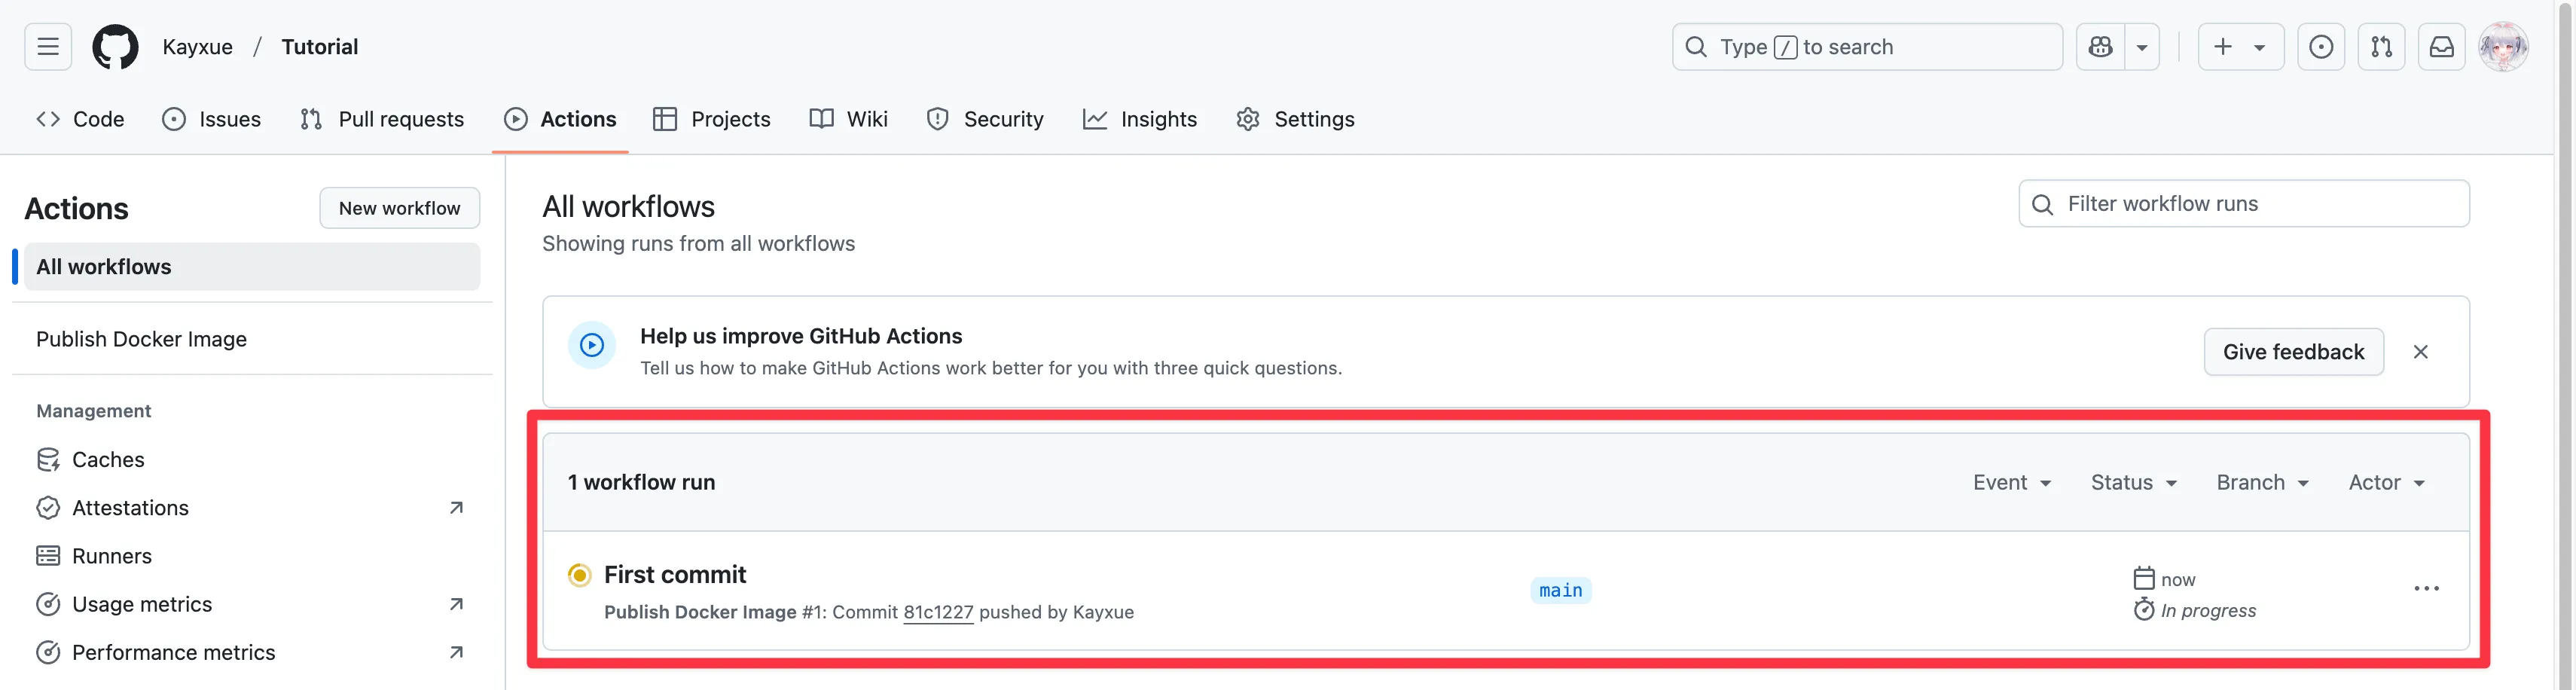2576x690 pixels.
Task: View your issues icon in header
Action: coord(2321,47)
